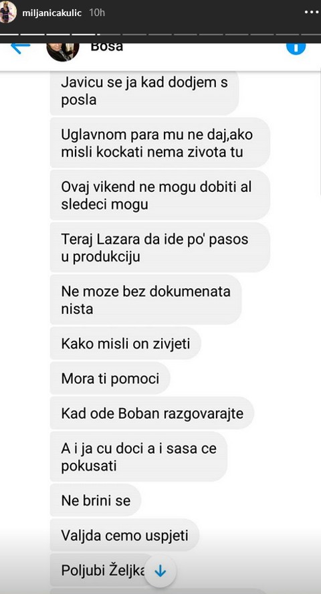Select the 'Javicu se ja kad dodjem' message

coord(144,91)
